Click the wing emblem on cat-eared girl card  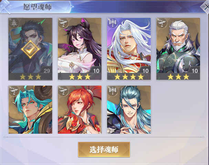(x=63, y=23)
